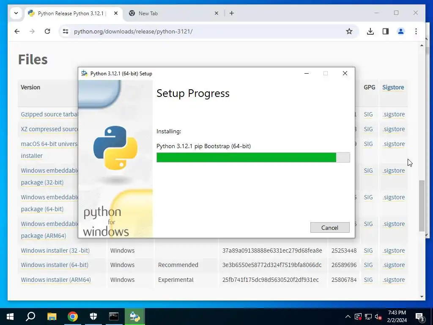Open Gzipped source tarball link
The width and height of the screenshot is (433, 325).
[49, 114]
